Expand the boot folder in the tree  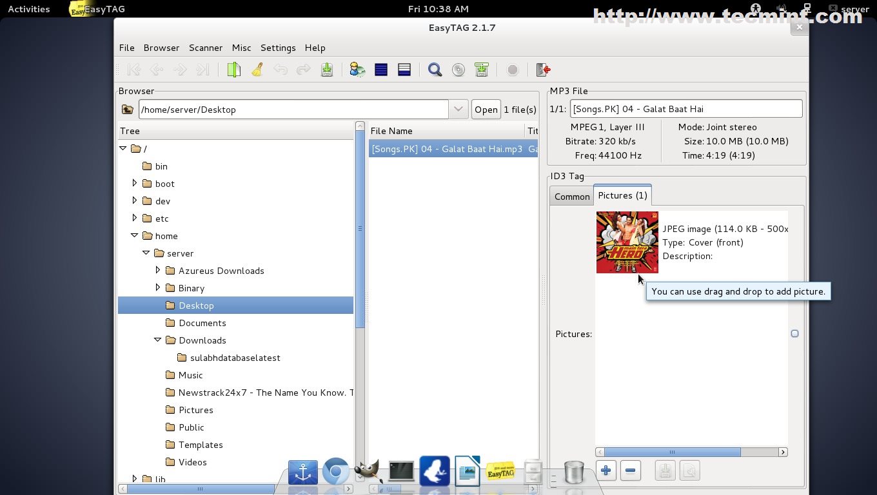click(x=135, y=183)
